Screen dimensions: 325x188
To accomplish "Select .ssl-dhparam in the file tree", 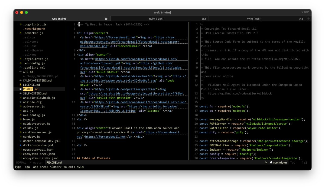I will pos(33,50).
